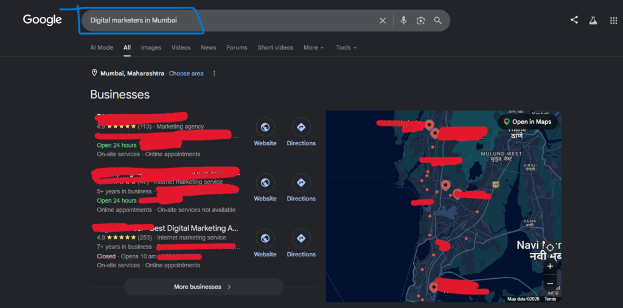
Task: Click the highway 48 marker on map
Action: point(495,185)
